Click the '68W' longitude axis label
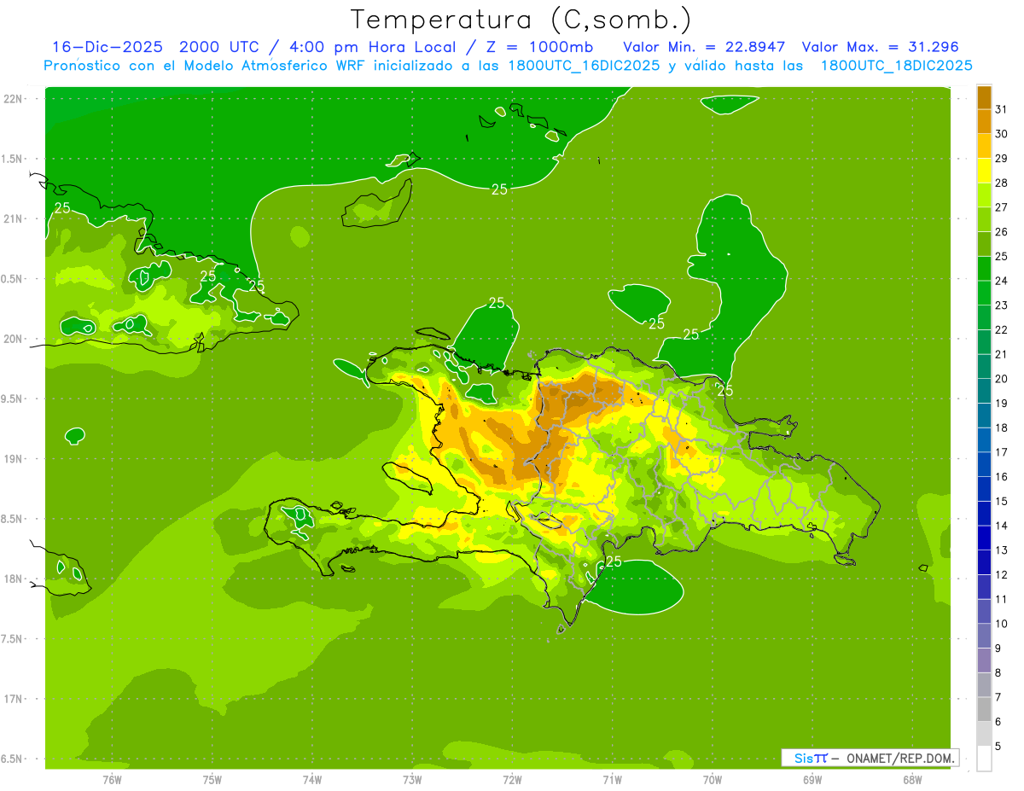This screenshot has width=1024, height=791. click(x=911, y=780)
